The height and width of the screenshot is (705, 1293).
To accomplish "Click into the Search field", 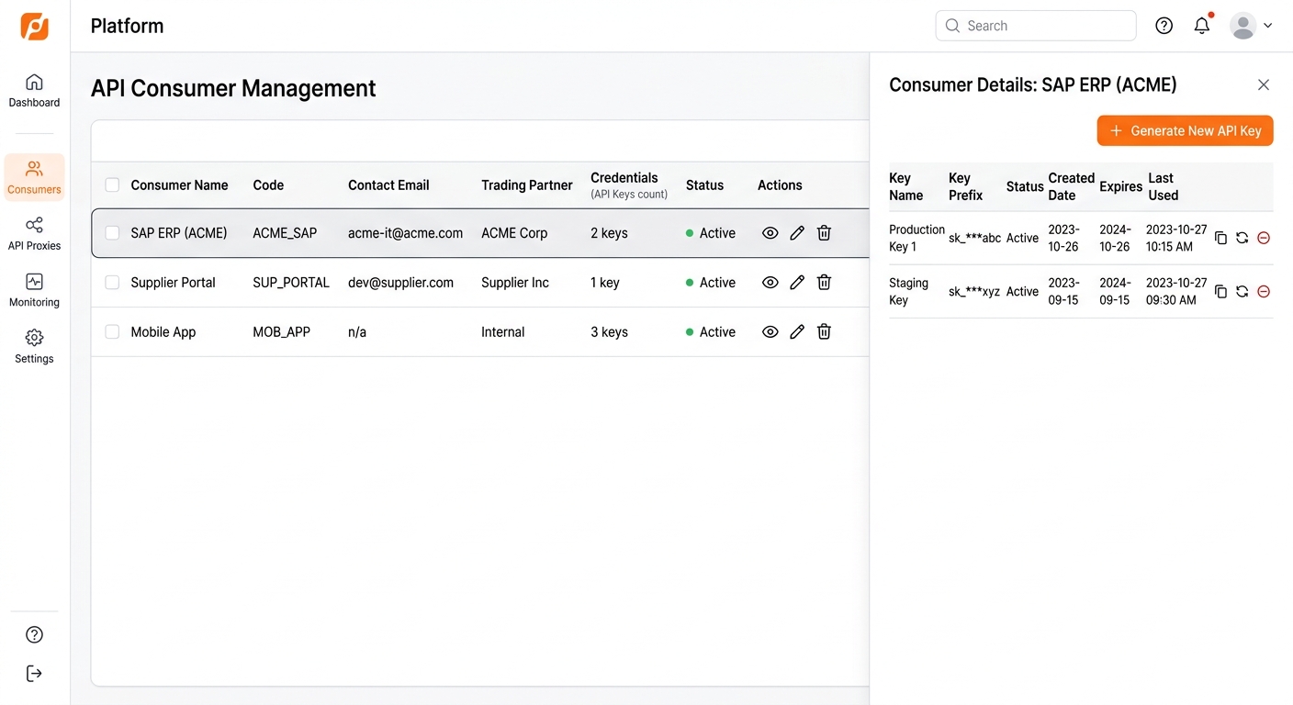I will pyautogui.click(x=1036, y=26).
